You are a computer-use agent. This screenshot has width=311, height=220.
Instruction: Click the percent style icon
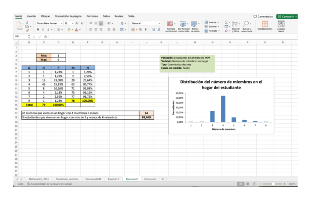point(140,29)
